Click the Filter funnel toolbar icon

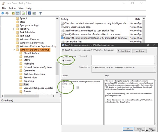[x=40, y=13]
